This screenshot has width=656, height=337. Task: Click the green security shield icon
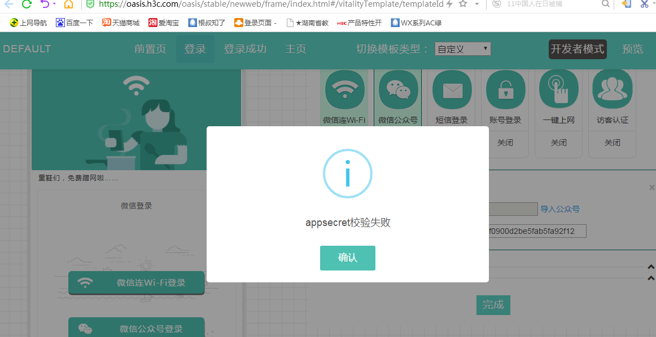tap(90, 4)
